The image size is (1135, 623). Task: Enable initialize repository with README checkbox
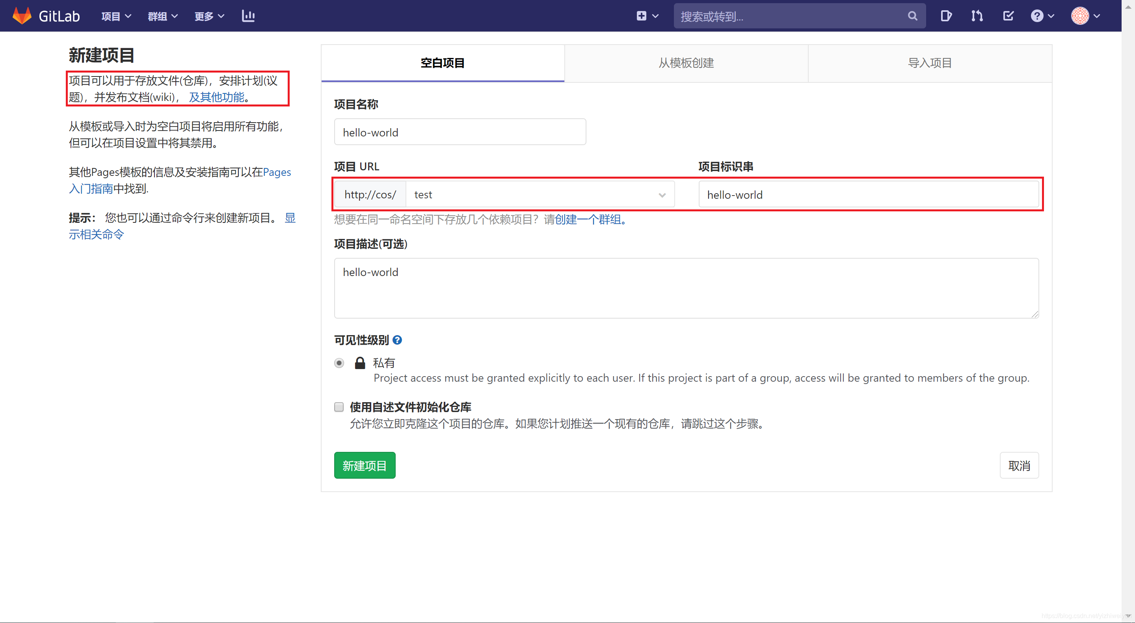coord(339,407)
